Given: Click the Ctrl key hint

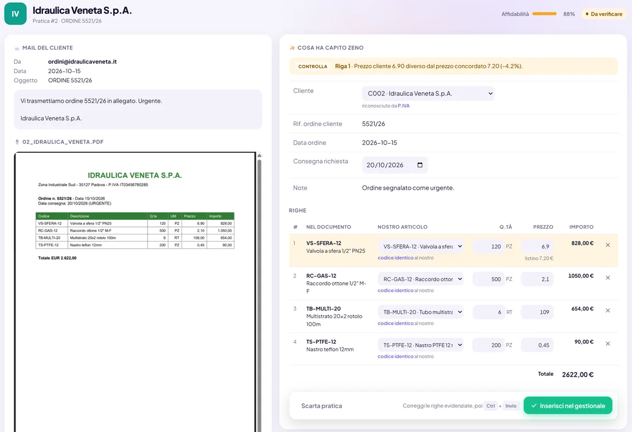Looking at the screenshot, I should (491, 406).
